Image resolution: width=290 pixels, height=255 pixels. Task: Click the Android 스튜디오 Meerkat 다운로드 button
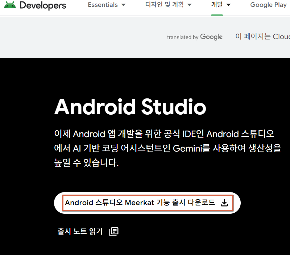click(147, 203)
